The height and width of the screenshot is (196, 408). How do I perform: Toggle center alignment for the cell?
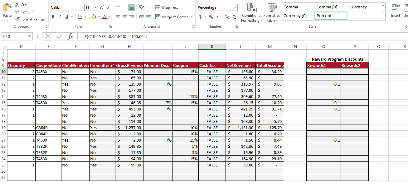click(x=124, y=17)
